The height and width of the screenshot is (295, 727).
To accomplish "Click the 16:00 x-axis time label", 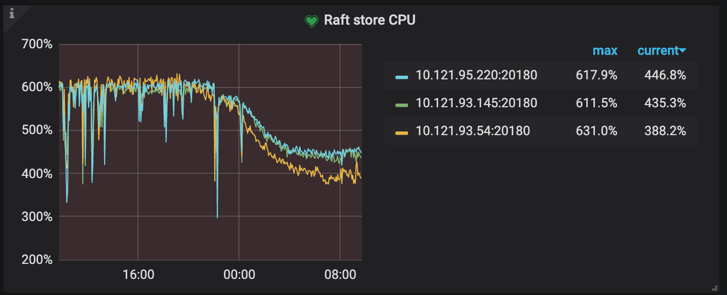I will click(138, 275).
